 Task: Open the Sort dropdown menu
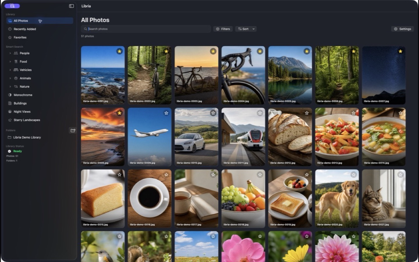click(246, 29)
